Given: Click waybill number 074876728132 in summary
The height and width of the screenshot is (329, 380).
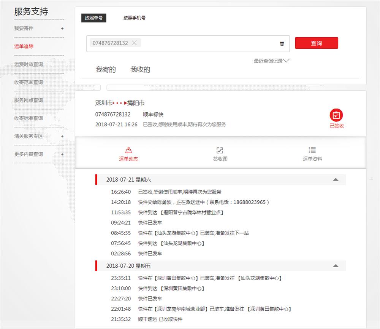Looking at the screenshot, I should [x=113, y=114].
